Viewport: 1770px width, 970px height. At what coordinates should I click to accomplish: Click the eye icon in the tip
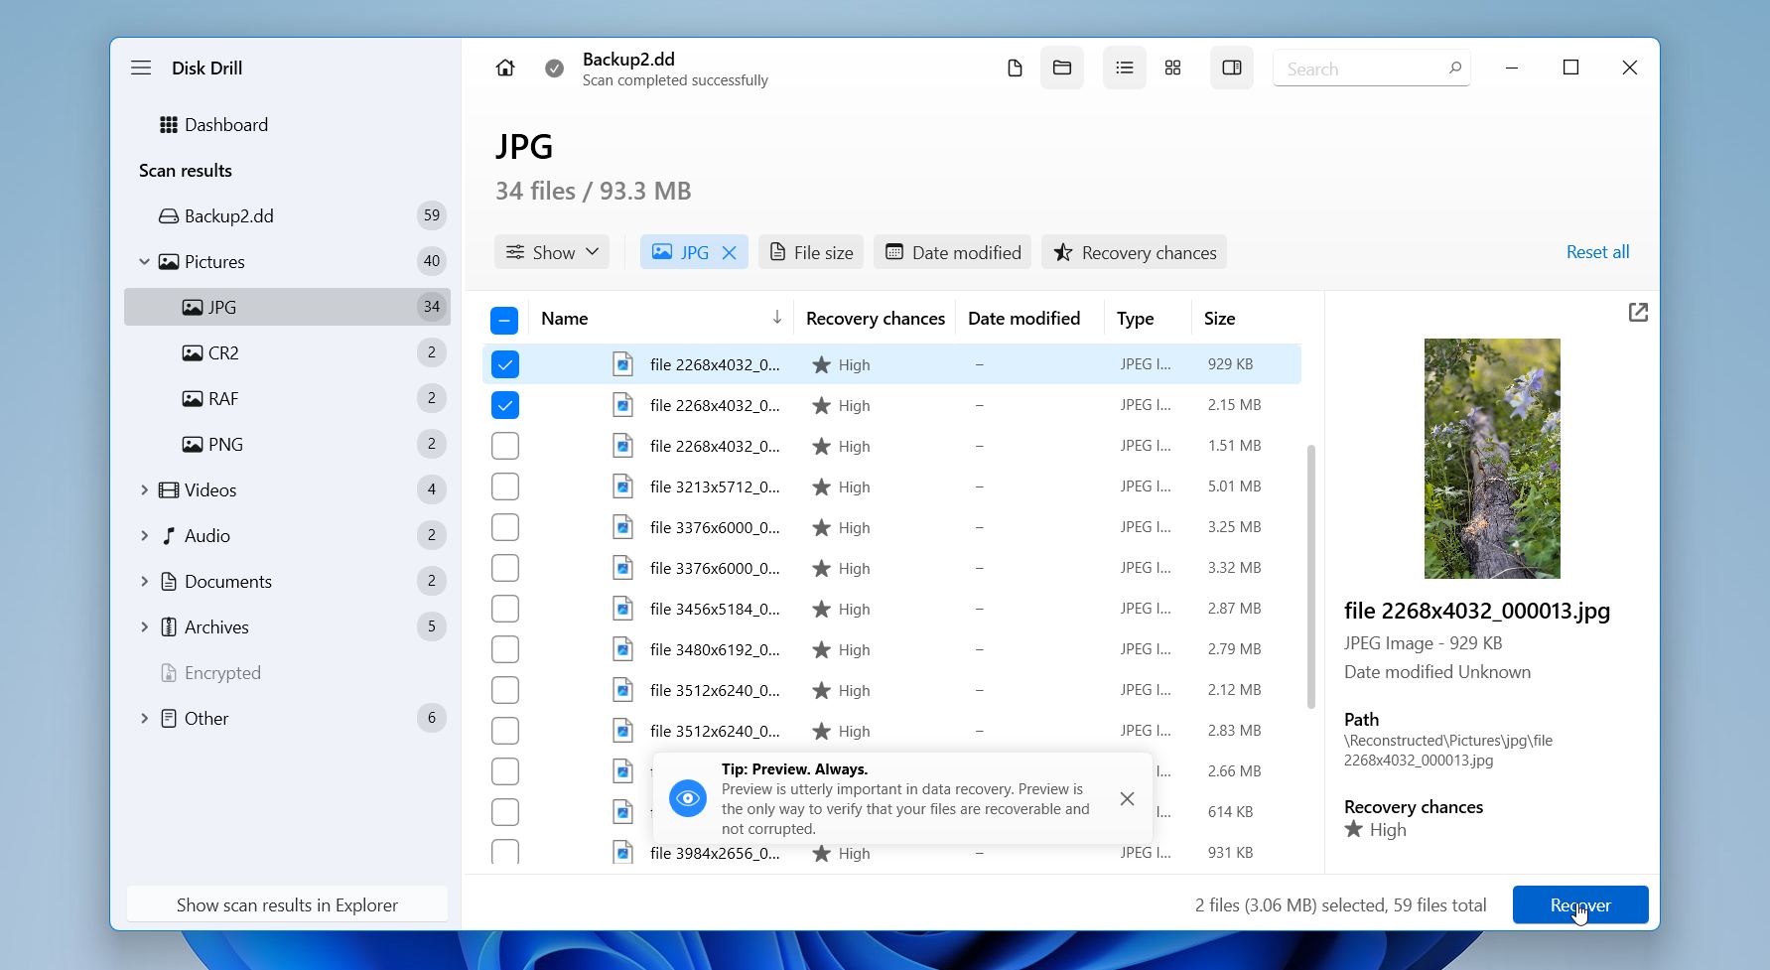point(687,798)
